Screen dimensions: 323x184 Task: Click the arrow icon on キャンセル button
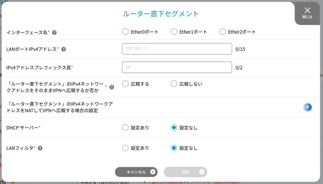[153, 172]
